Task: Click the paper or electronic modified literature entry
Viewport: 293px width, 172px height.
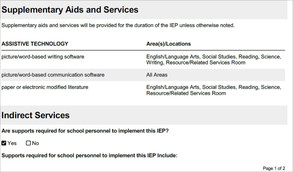Action: pos(45,87)
